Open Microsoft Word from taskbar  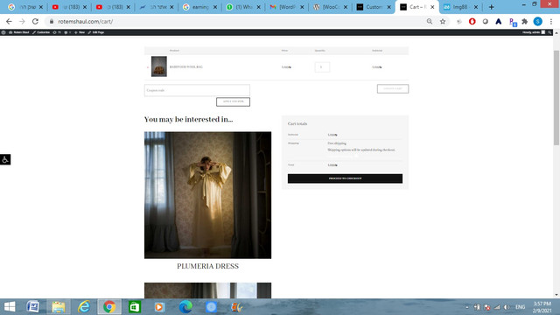(x=33, y=307)
